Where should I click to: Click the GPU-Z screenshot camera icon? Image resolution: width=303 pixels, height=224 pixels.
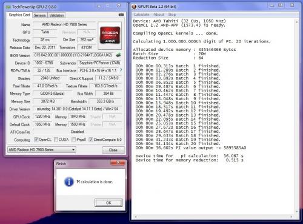(x=121, y=15)
